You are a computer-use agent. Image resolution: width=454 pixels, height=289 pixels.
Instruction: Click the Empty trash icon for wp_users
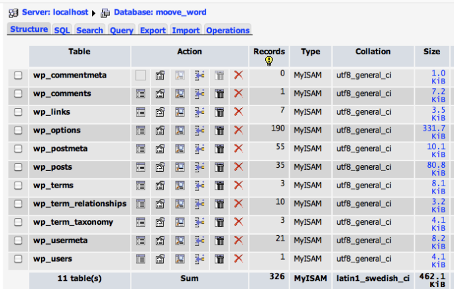point(219,259)
